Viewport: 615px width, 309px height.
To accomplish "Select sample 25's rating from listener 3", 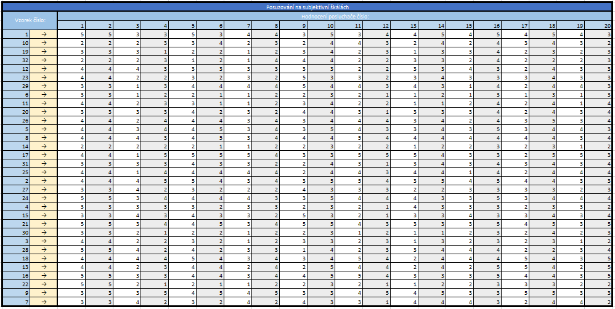I will tap(128, 172).
